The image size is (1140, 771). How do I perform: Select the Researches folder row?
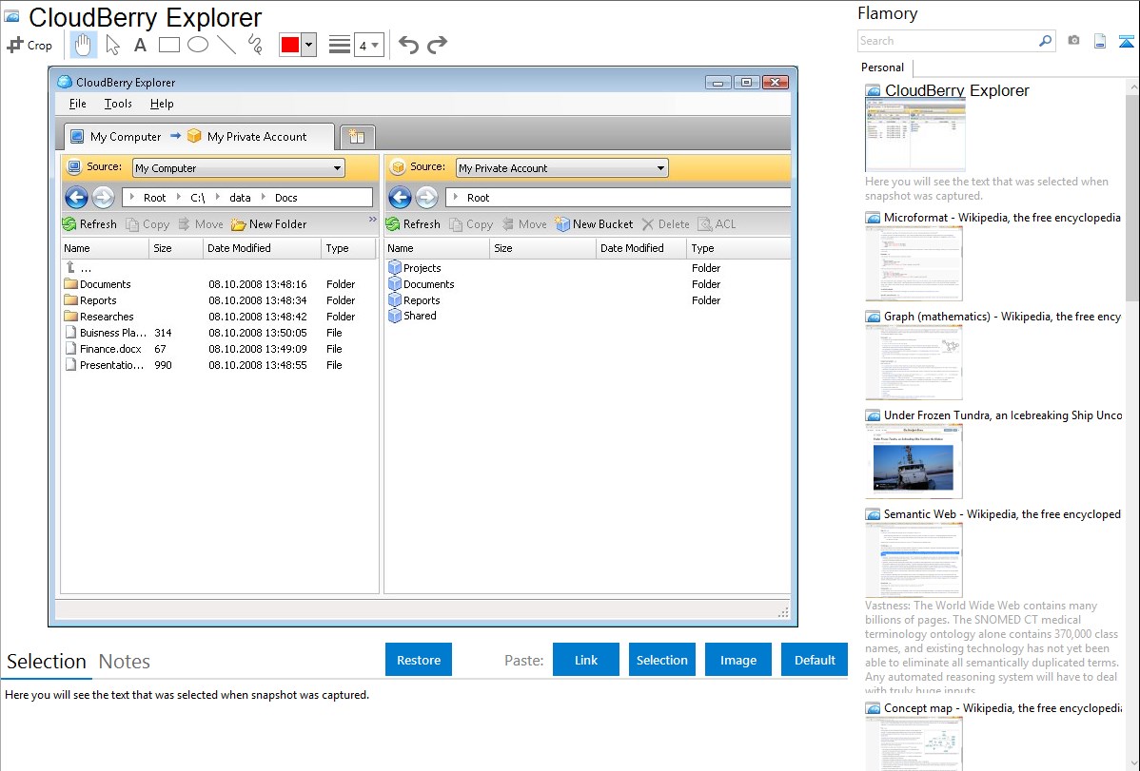point(218,317)
